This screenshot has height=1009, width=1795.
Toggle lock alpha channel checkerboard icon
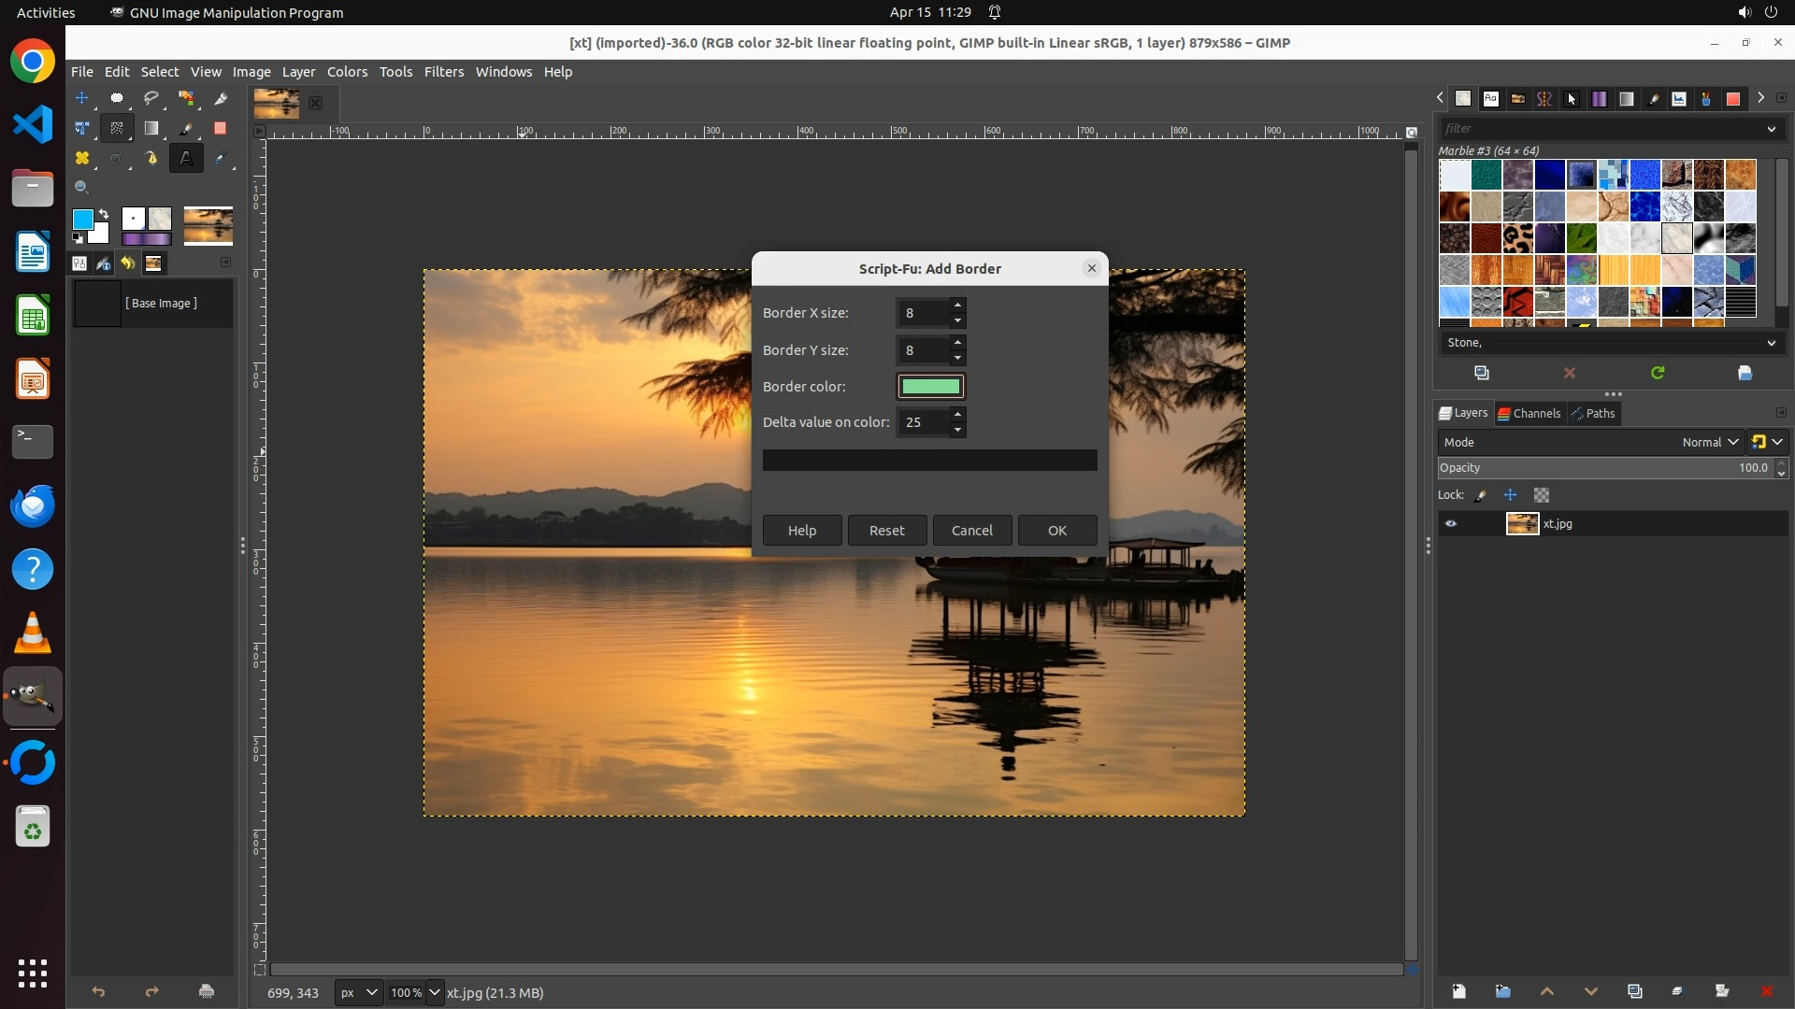coord(1542,495)
